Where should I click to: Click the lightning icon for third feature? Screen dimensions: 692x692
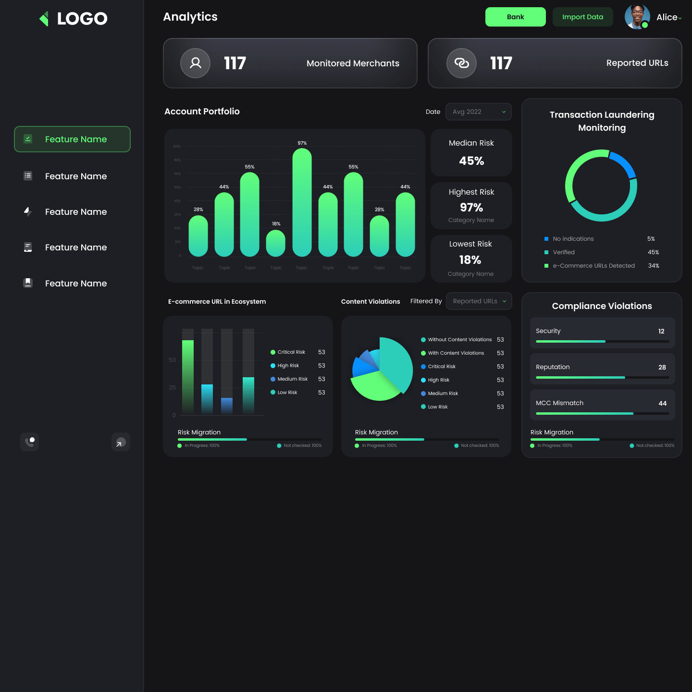[x=28, y=211]
